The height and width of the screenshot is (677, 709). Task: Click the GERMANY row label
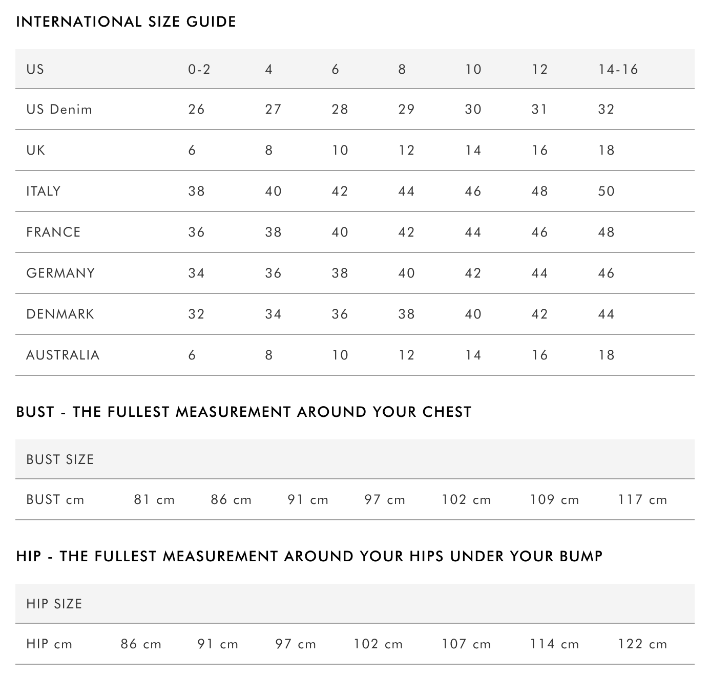[x=60, y=273]
